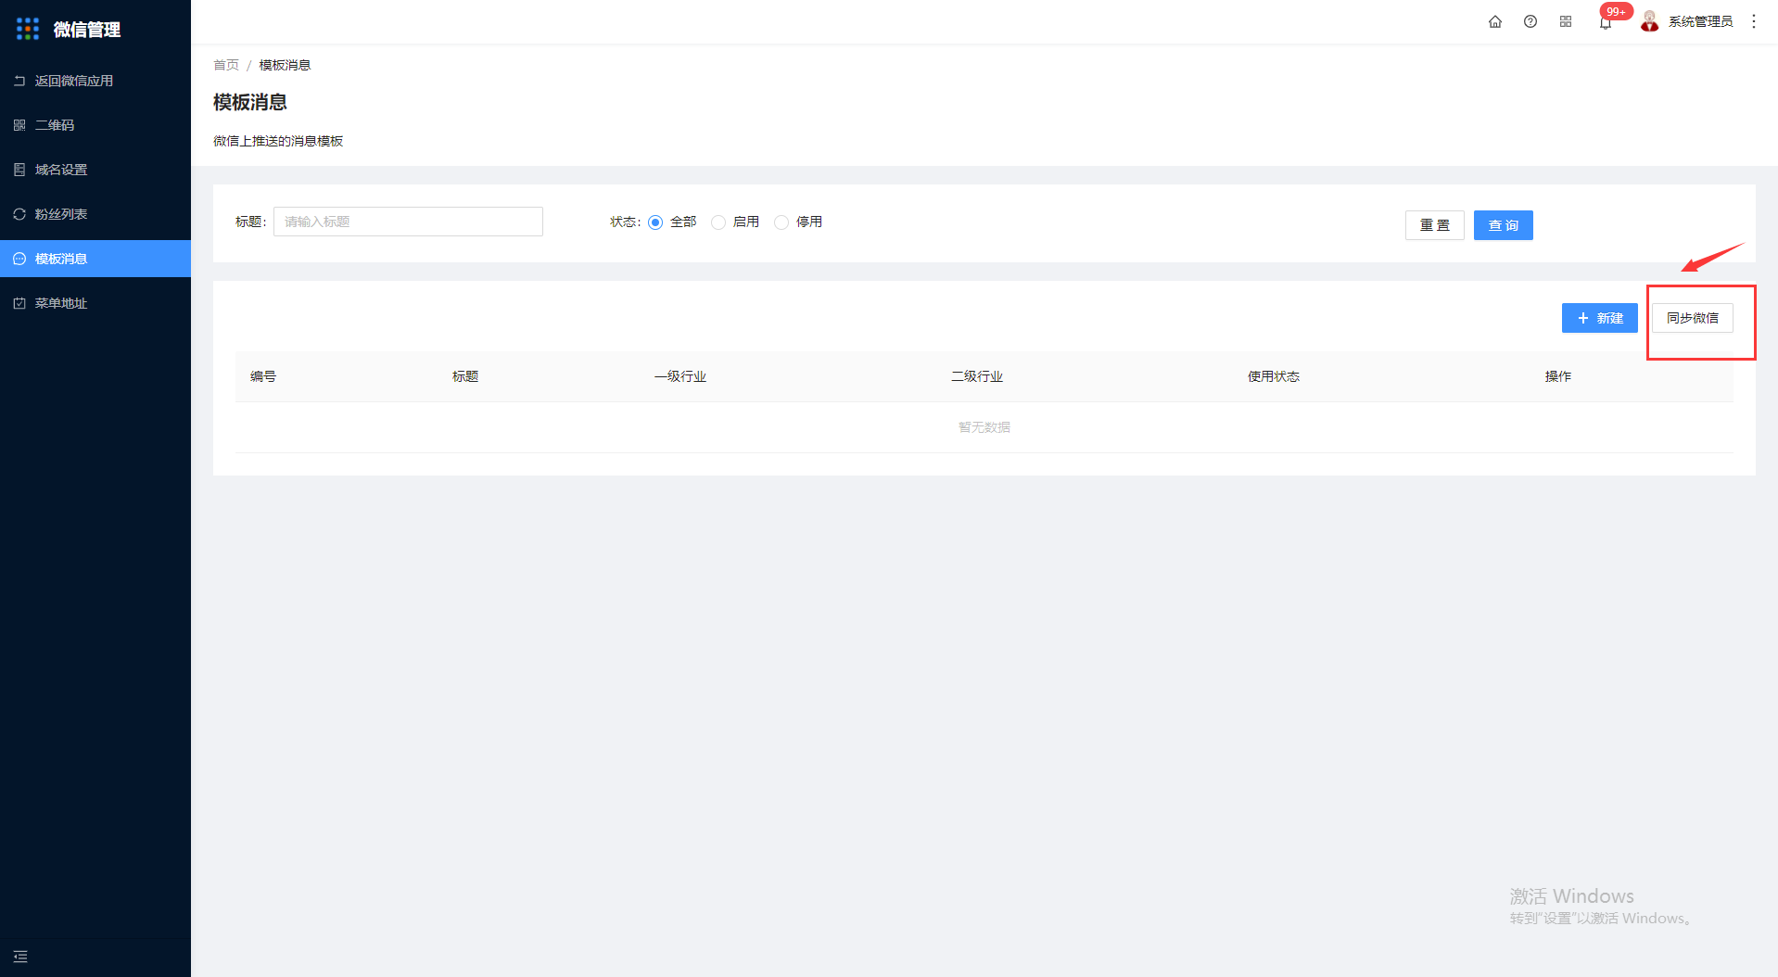Open 粉丝列表 menu item
The image size is (1778, 977).
(x=95, y=214)
